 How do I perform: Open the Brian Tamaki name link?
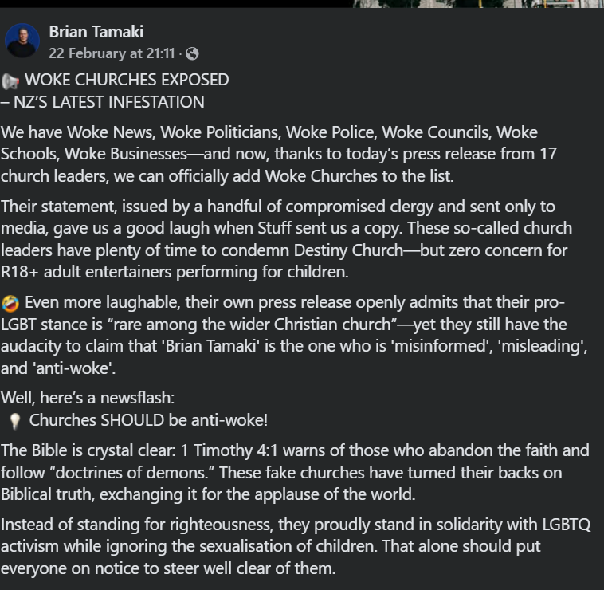(96, 32)
